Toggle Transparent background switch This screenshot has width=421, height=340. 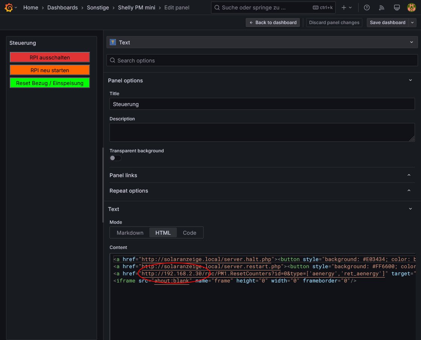(x=116, y=158)
